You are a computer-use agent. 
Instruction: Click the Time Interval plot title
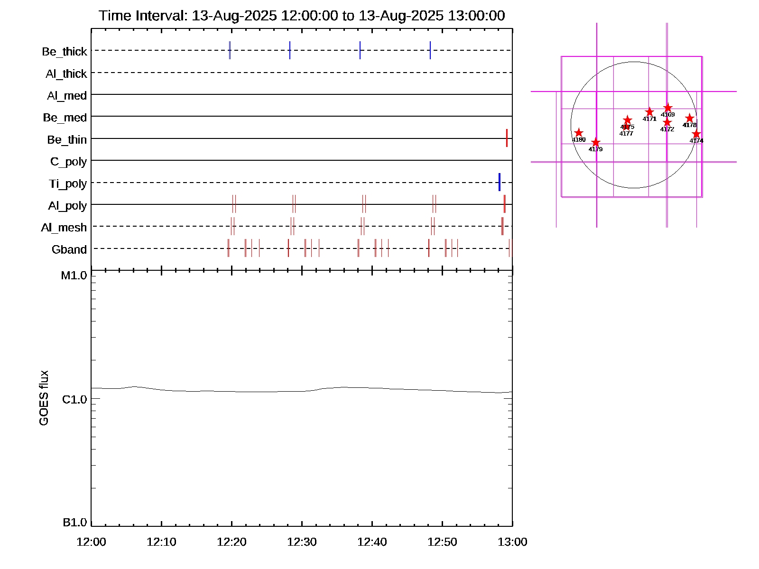[302, 16]
